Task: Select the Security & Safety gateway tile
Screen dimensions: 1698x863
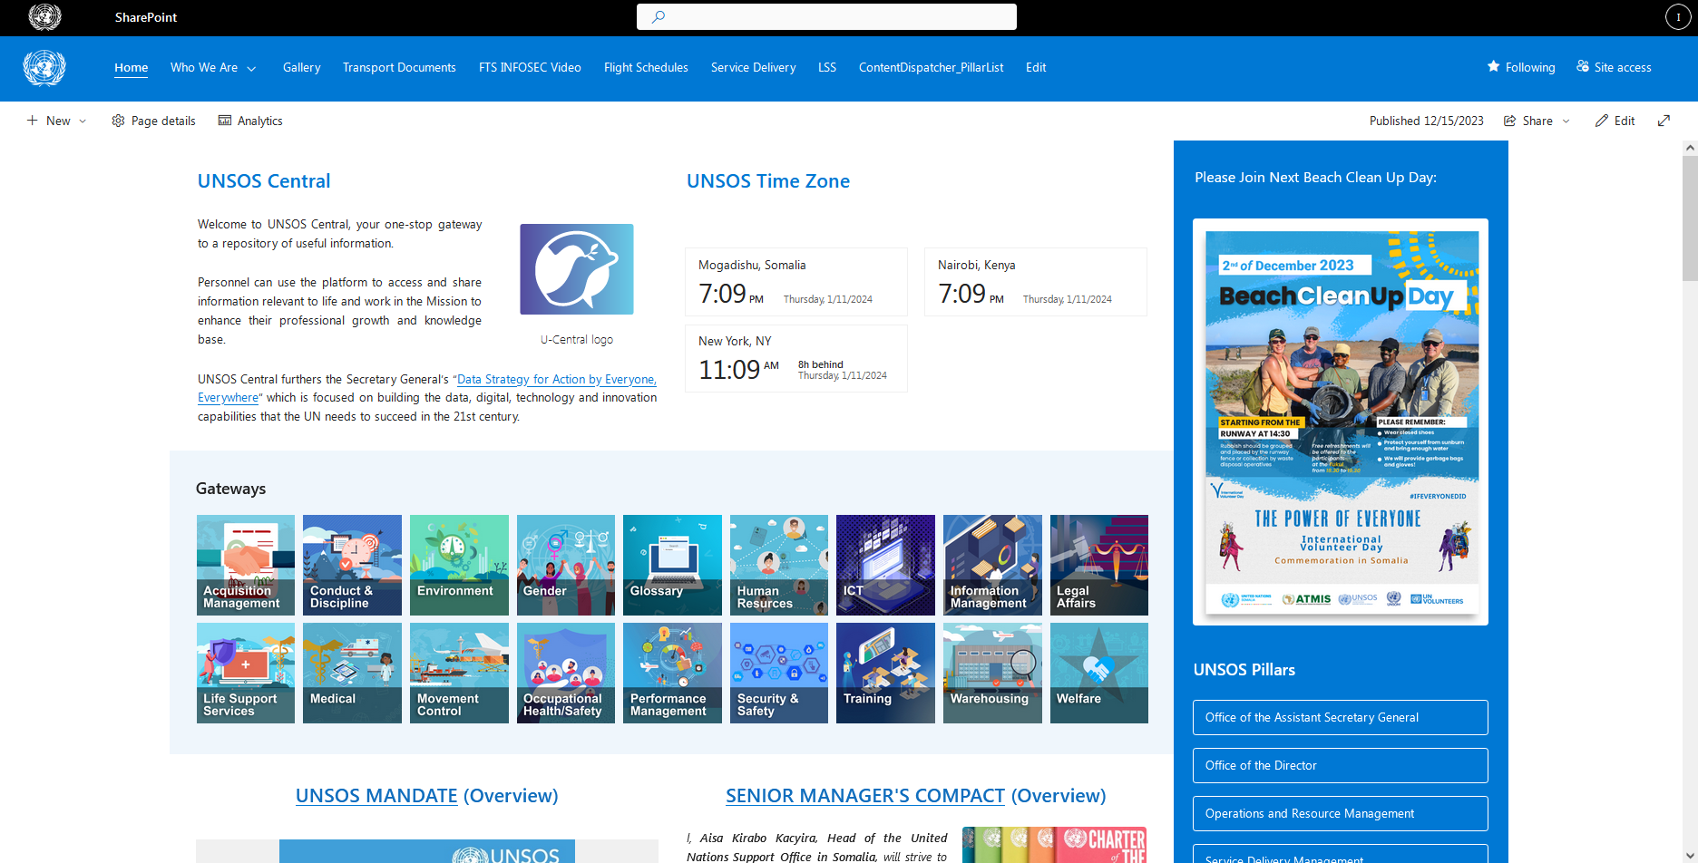Action: tap(778, 673)
